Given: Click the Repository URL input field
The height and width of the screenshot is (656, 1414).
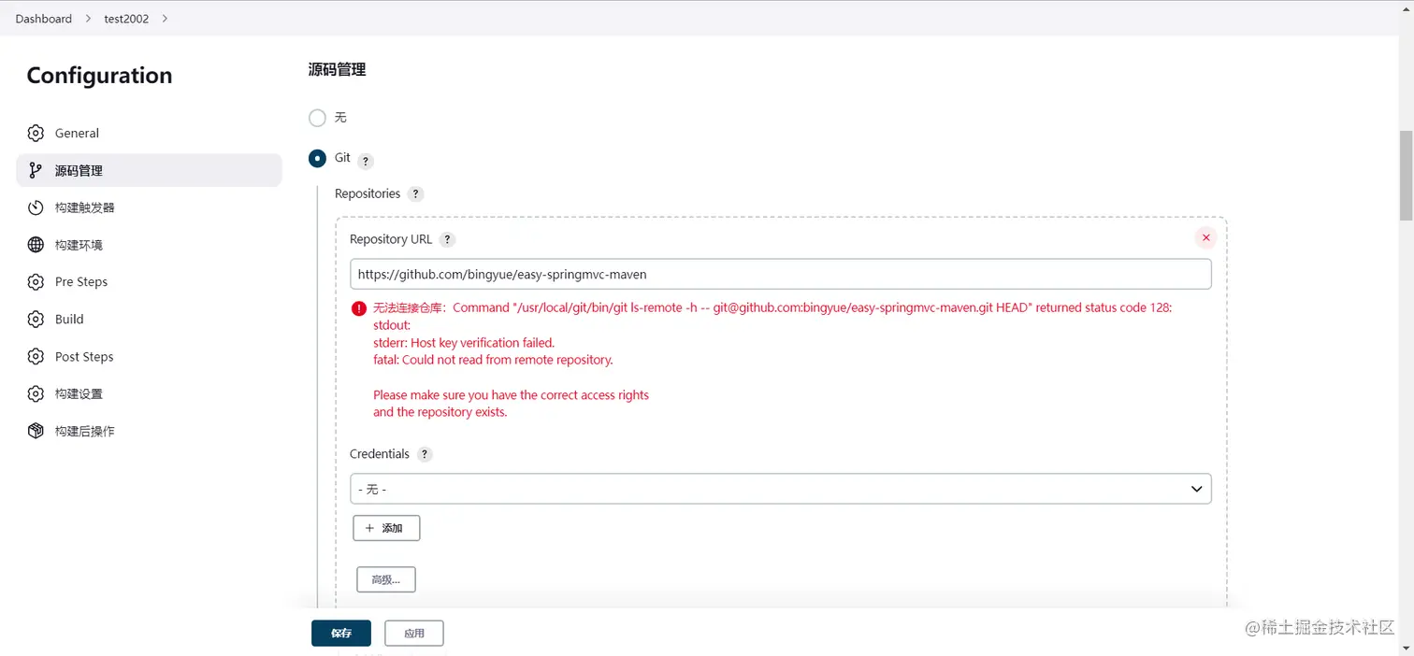Looking at the screenshot, I should click(x=780, y=275).
